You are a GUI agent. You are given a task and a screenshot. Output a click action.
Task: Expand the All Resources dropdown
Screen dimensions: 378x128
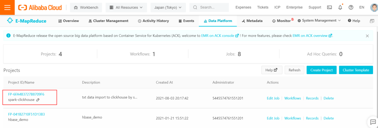126,7
